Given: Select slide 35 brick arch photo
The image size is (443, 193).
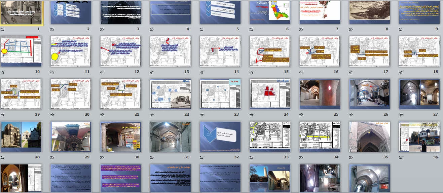Looking at the screenshot, I should 370,137.
